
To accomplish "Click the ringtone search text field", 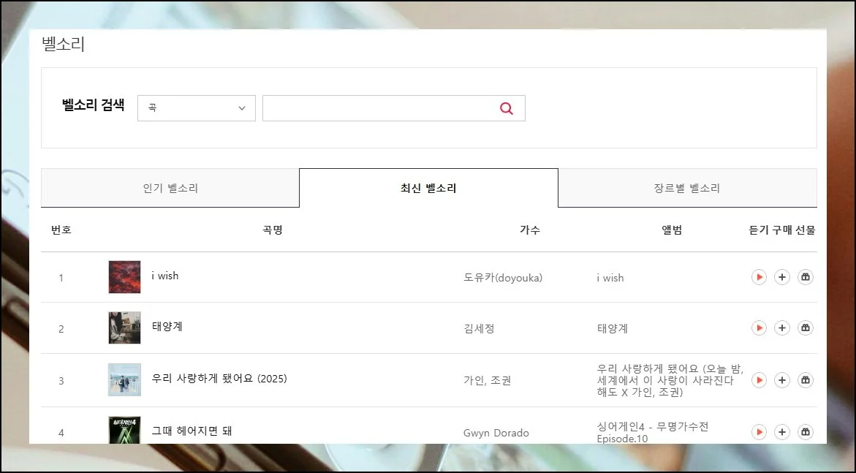I will click(379, 108).
